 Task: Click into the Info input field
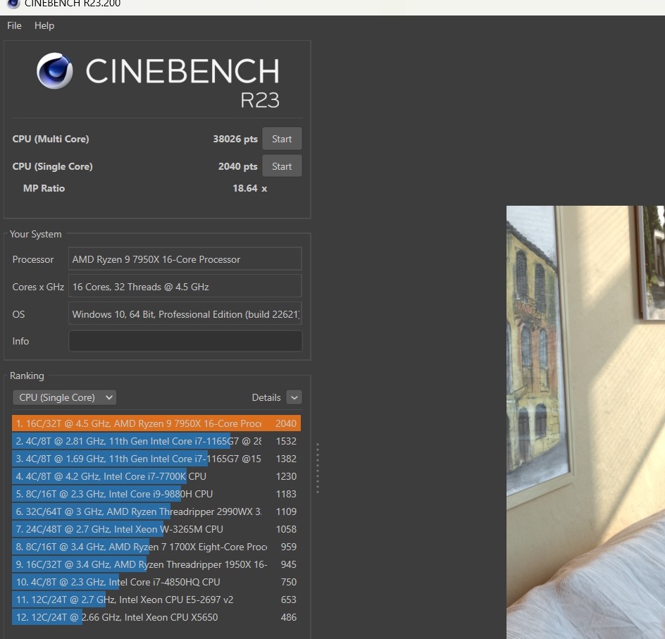185,341
